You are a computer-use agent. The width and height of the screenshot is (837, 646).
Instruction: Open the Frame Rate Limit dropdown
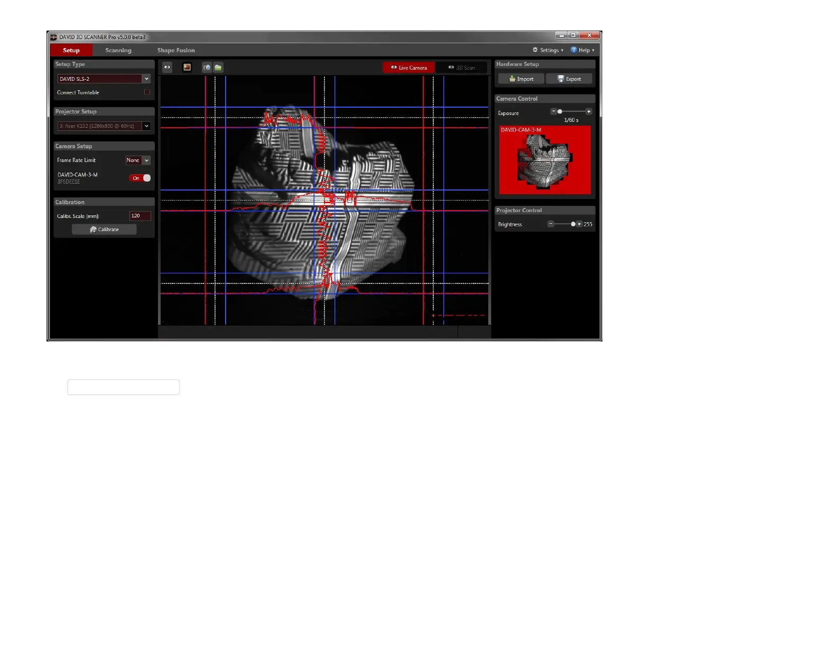tap(138, 160)
